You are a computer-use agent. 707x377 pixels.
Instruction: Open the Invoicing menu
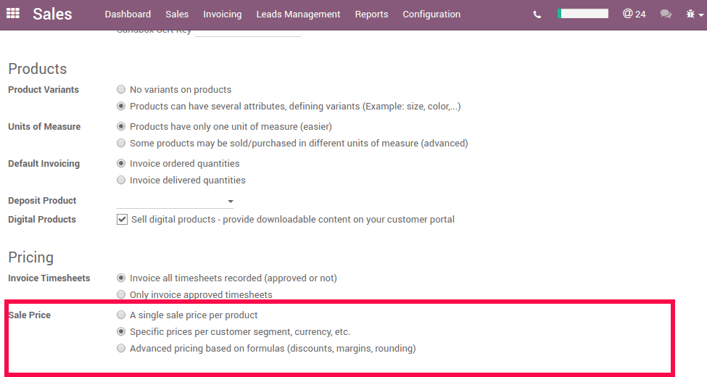point(223,14)
